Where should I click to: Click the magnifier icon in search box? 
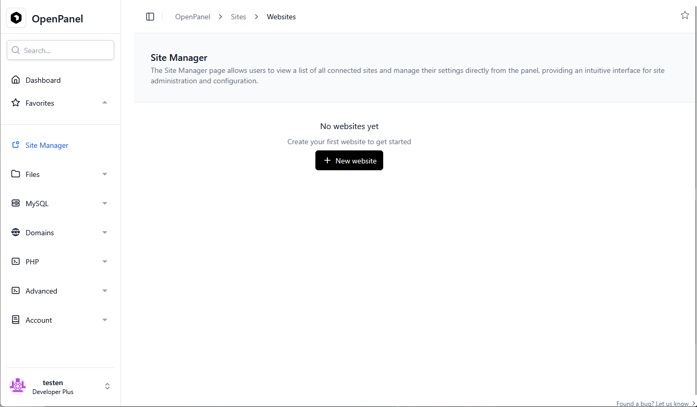click(x=16, y=50)
